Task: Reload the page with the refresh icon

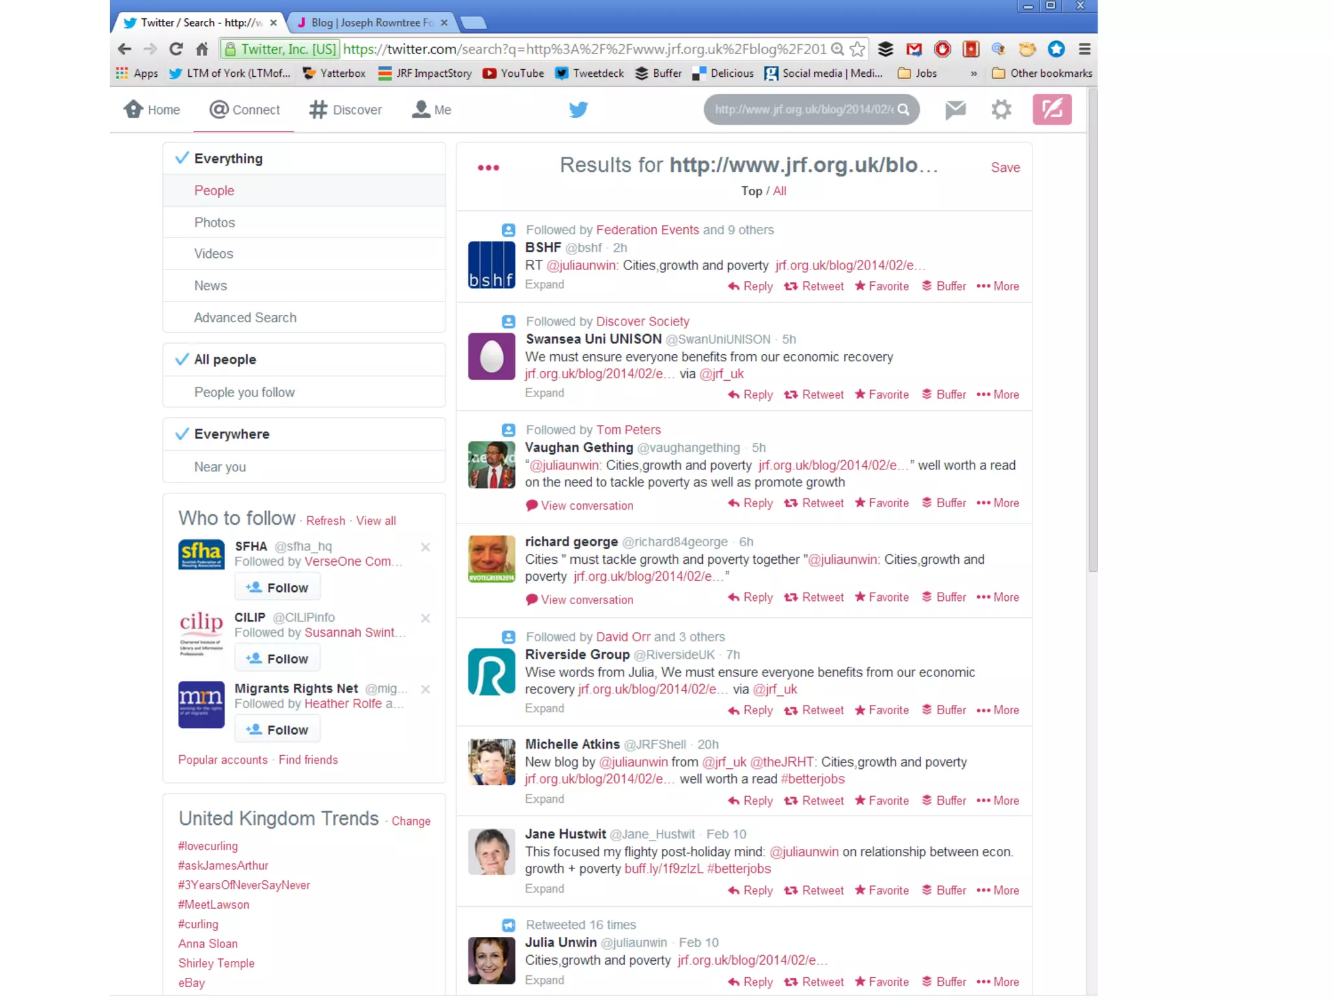Action: [176, 49]
